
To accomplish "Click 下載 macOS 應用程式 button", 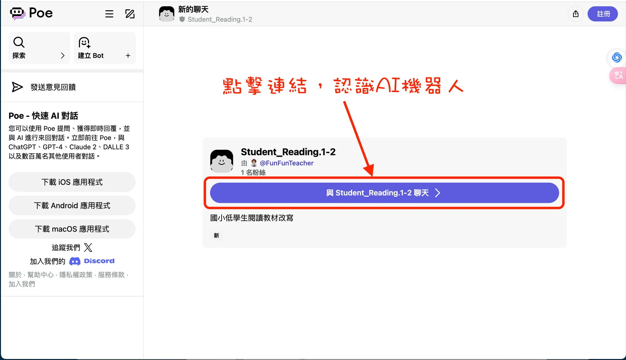I will point(72,229).
